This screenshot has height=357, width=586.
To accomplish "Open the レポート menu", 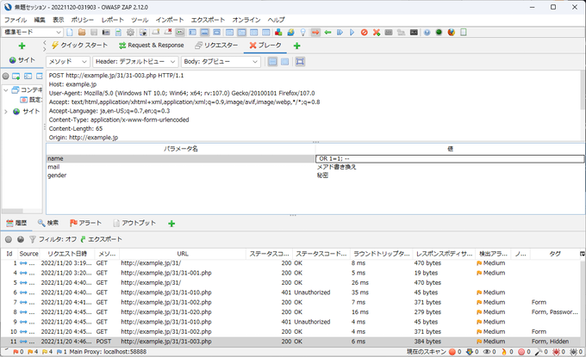I will (112, 20).
